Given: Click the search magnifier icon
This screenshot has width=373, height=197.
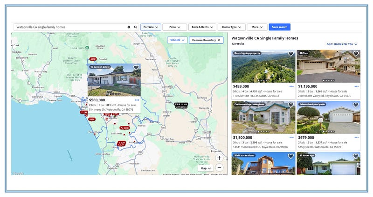Looking at the screenshot, I should [x=135, y=27].
